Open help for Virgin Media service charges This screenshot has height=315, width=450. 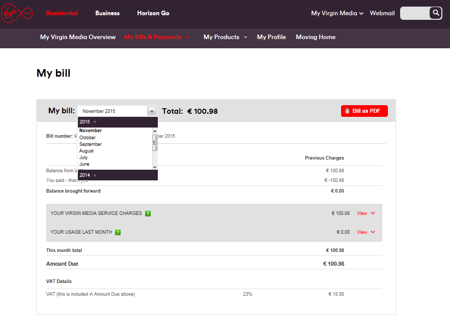click(148, 213)
